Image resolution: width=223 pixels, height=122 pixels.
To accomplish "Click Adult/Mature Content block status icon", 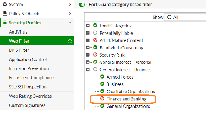I will [95, 40].
